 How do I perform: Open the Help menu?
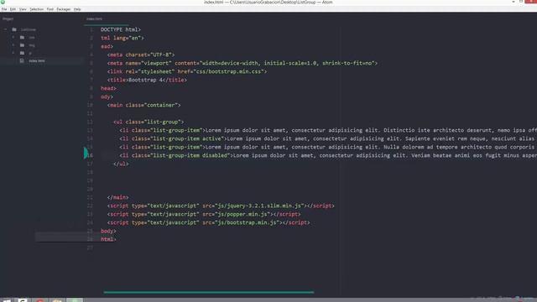[x=77, y=9]
